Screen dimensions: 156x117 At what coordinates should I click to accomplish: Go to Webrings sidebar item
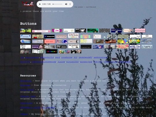click(x=7, y=16)
